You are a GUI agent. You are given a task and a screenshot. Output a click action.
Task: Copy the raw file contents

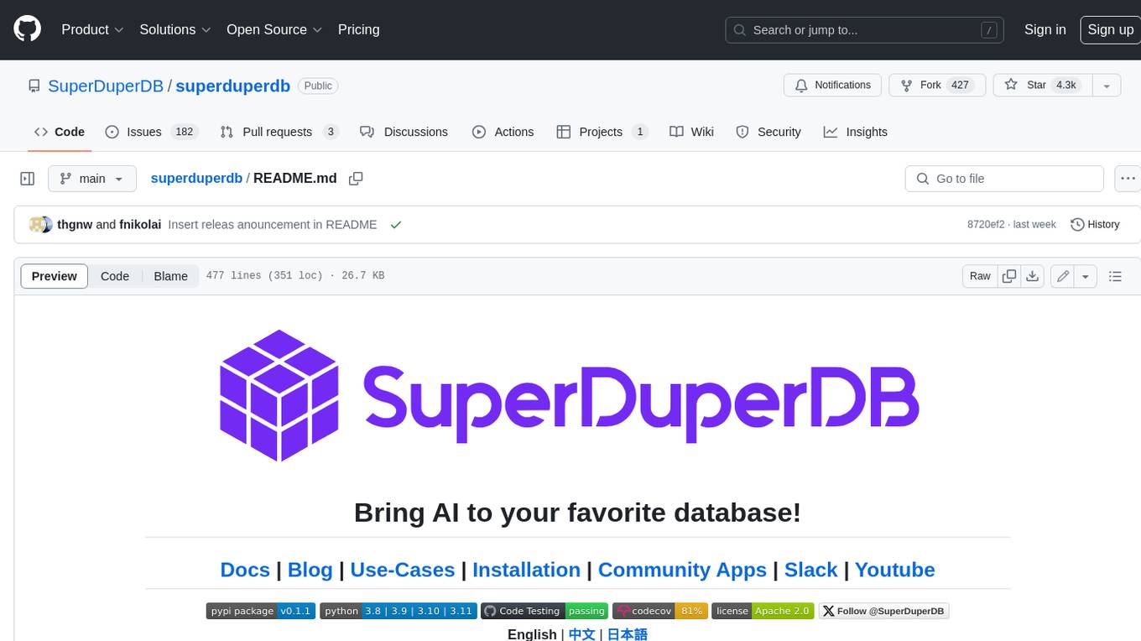click(1009, 276)
